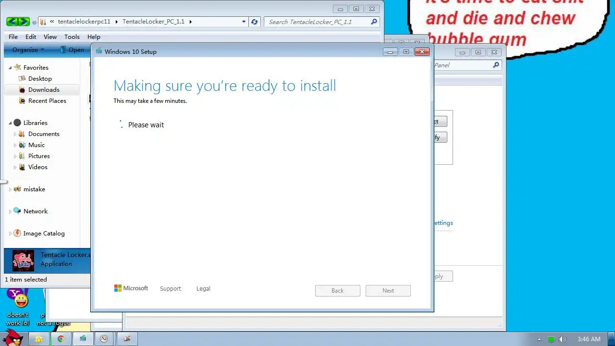Image resolution: width=615 pixels, height=346 pixels.
Task: Select the Pictures library
Action: [x=39, y=156]
